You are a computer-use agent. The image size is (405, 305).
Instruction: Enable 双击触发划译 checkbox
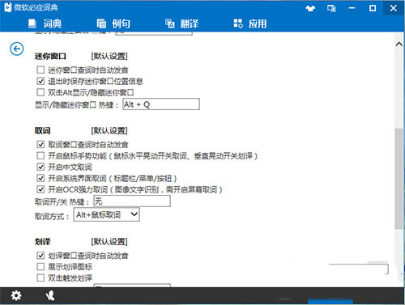pos(40,277)
